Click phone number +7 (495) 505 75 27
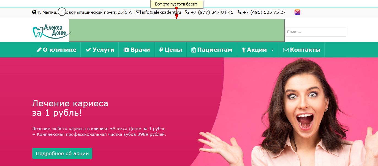The height and width of the screenshot is (166, 378). click(x=264, y=12)
